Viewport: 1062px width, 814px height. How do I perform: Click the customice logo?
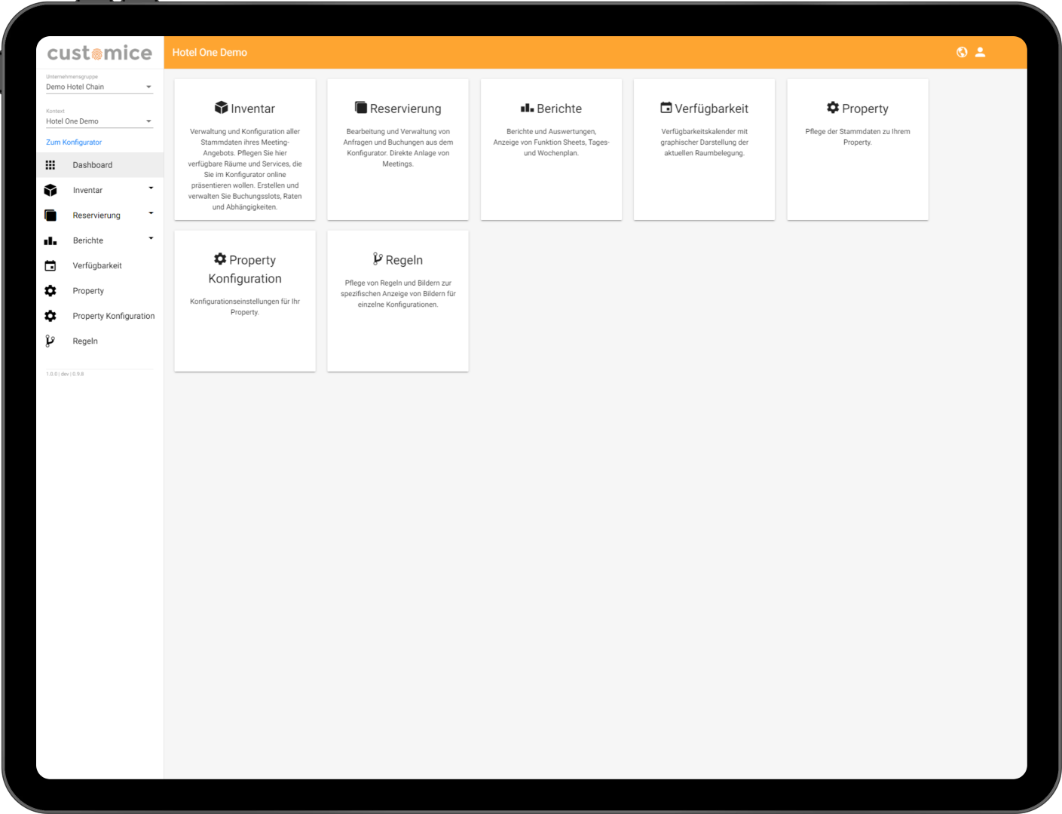[x=99, y=53]
